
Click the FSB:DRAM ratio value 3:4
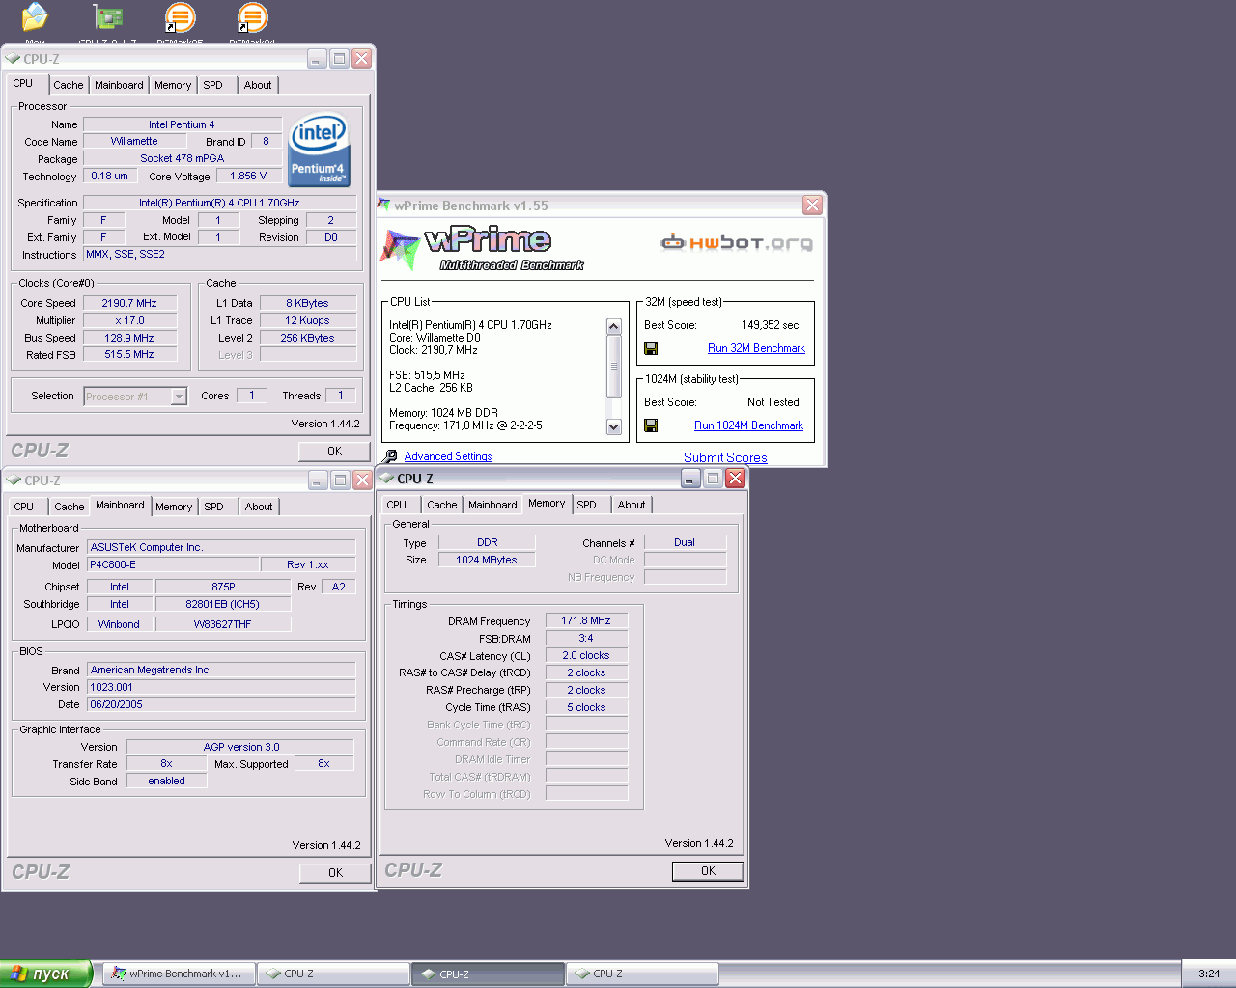[586, 638]
